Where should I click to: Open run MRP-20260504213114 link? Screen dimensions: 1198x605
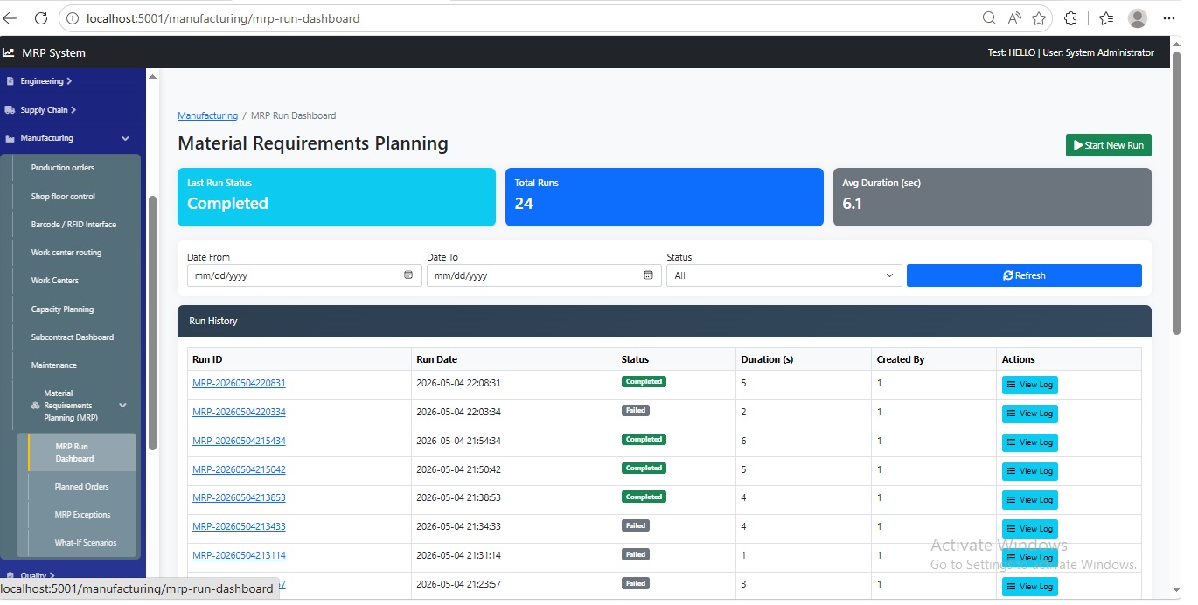(239, 555)
